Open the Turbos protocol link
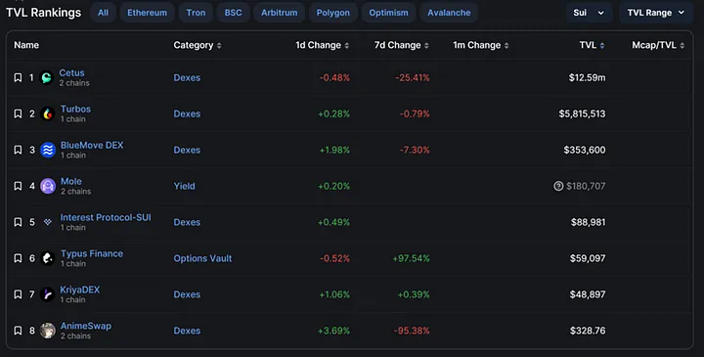Viewport: 704px width, 357px height. click(75, 110)
